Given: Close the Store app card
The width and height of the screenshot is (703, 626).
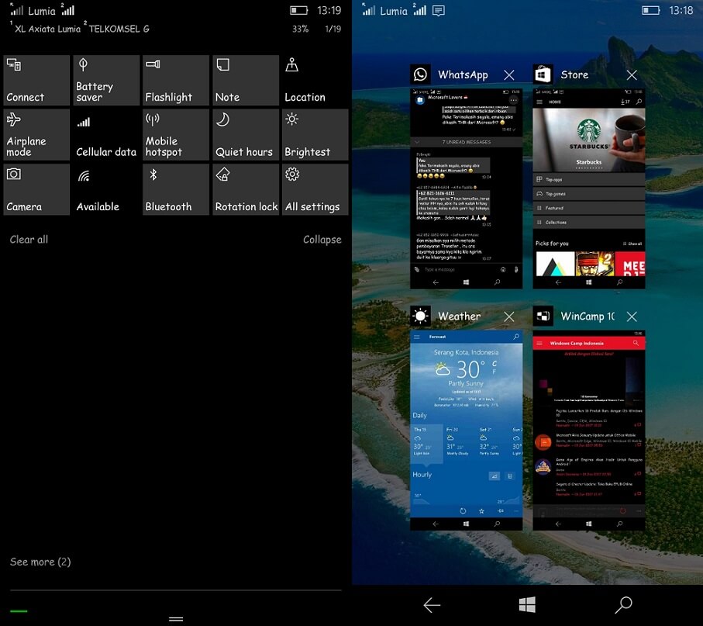Looking at the screenshot, I should [x=632, y=75].
